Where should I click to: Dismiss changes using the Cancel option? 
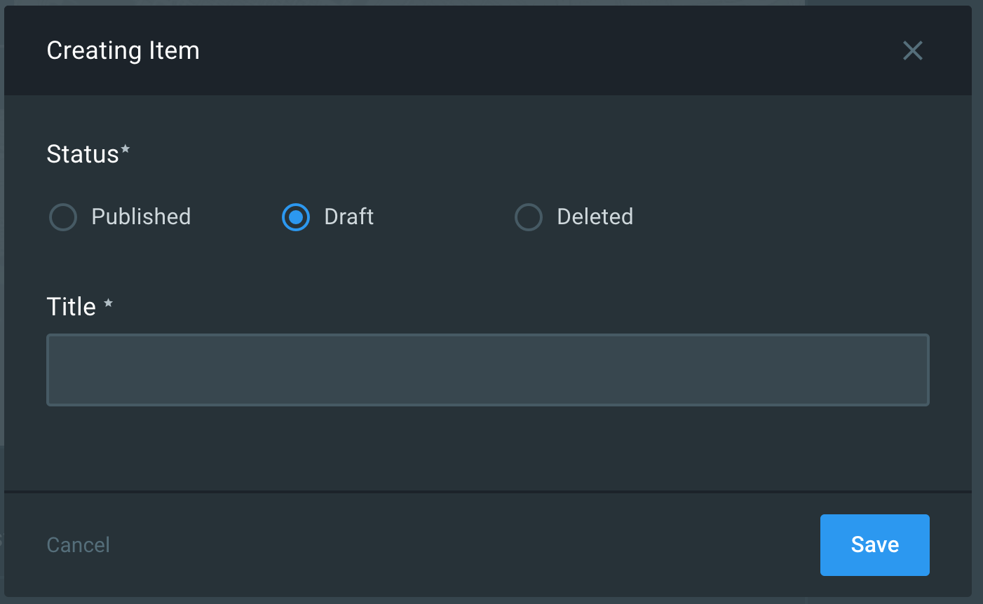click(x=78, y=544)
